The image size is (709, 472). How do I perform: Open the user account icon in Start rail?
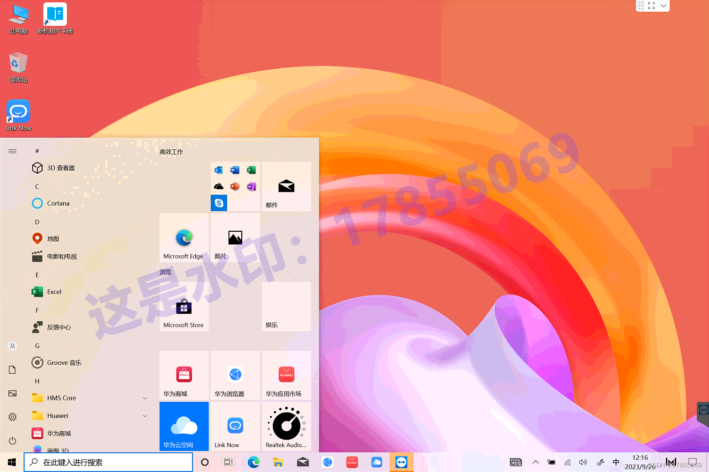pyautogui.click(x=13, y=346)
